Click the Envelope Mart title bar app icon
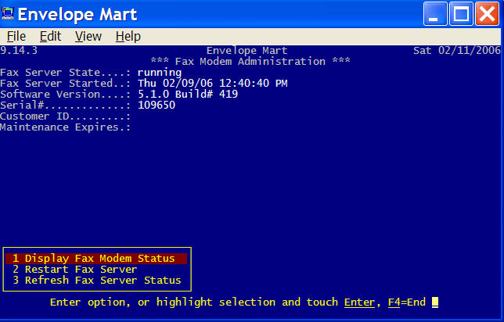The width and height of the screenshot is (504, 322). (x=8, y=13)
